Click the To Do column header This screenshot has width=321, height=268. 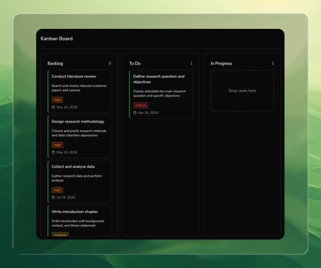[134, 63]
